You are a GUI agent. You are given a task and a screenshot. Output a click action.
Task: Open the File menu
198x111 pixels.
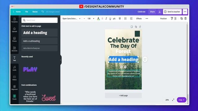click(x=26, y=12)
